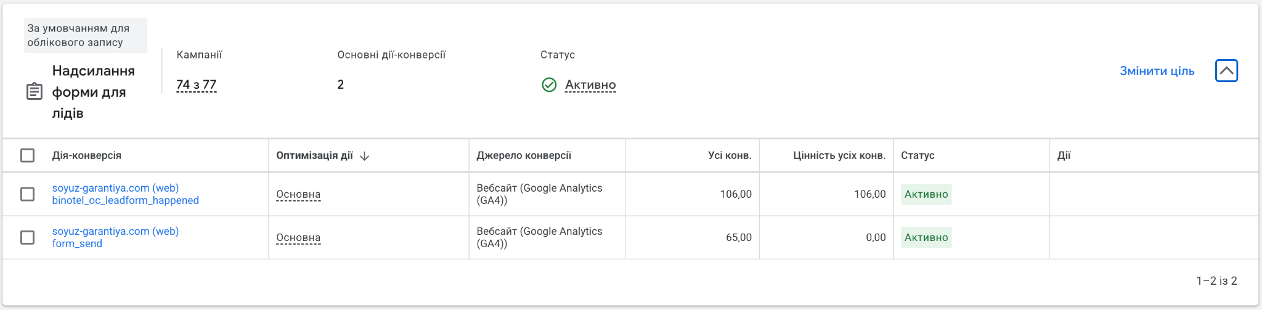Viewport: 1262px width, 310px height.
Task: Click the Активно badge in the form_send row
Action: point(926,237)
